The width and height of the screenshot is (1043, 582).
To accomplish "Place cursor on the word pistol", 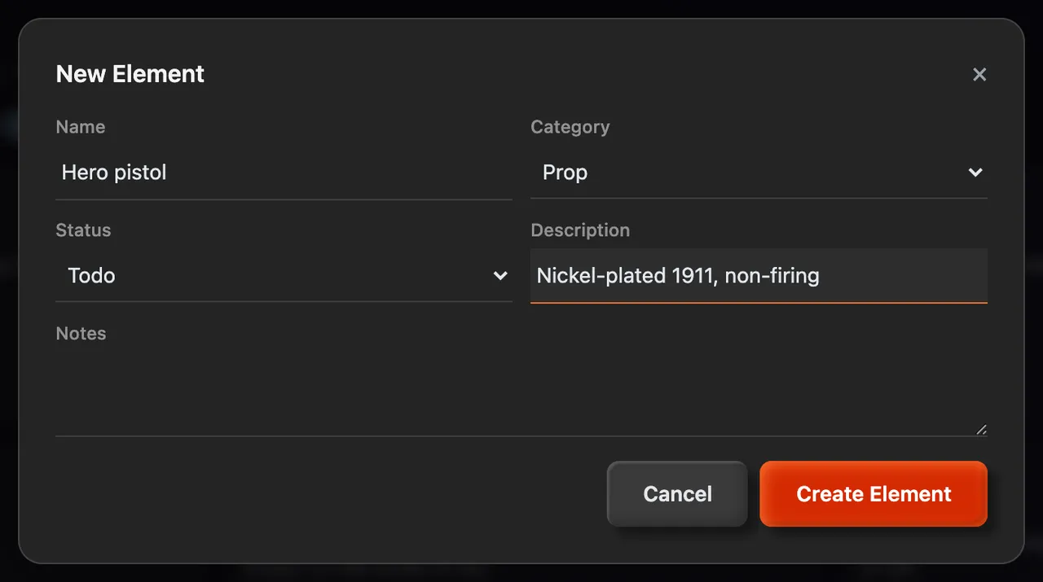I will [x=141, y=173].
